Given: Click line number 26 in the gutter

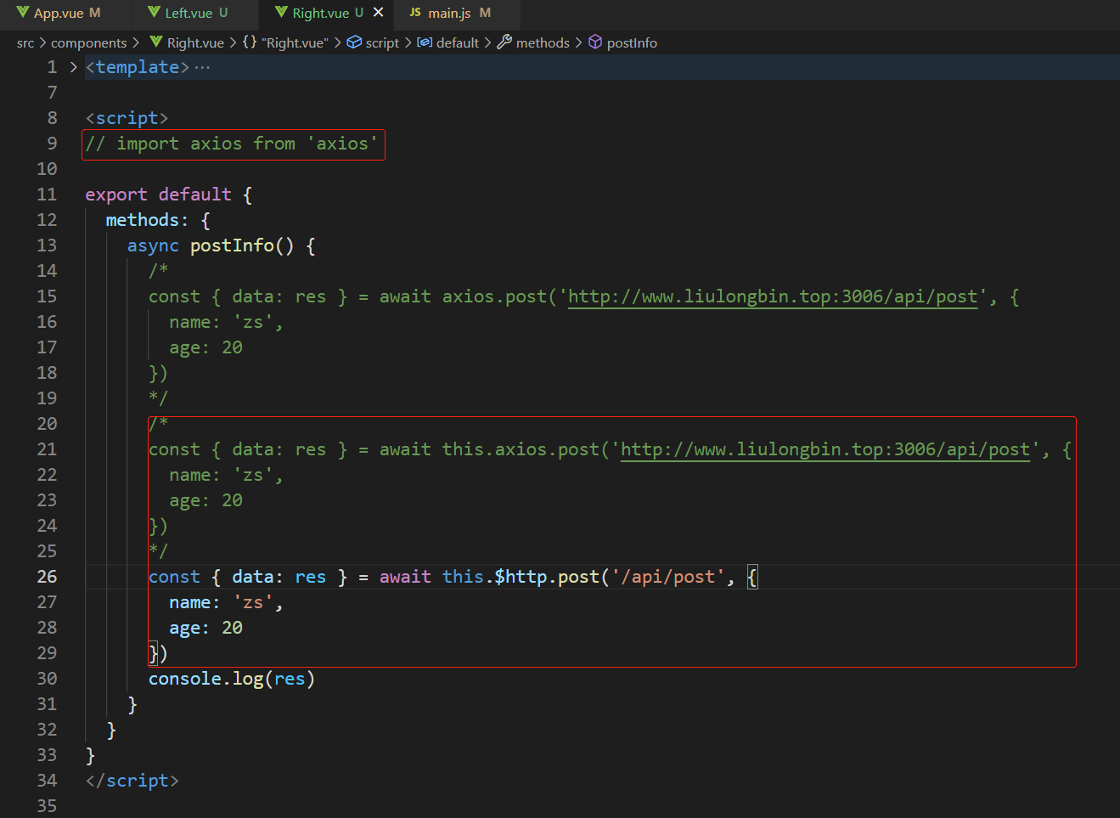Looking at the screenshot, I should coord(47,577).
